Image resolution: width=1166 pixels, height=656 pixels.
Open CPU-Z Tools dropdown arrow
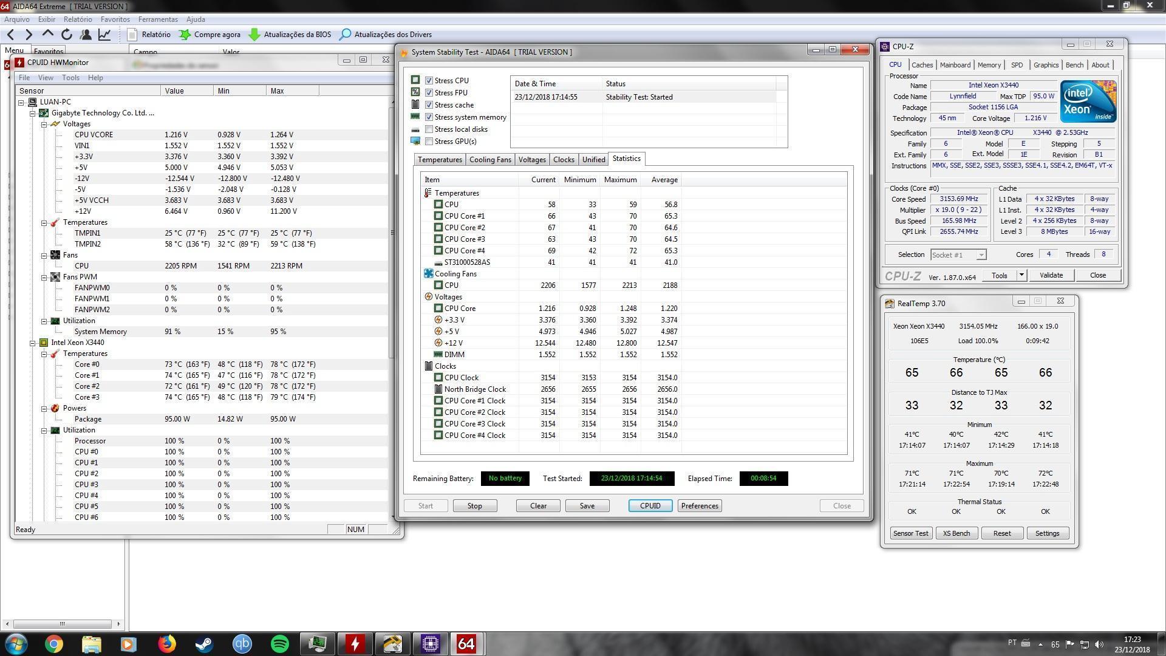pyautogui.click(x=1021, y=275)
